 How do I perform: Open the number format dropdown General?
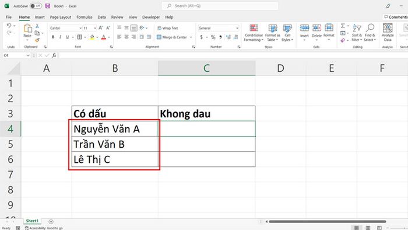pyautogui.click(x=237, y=28)
